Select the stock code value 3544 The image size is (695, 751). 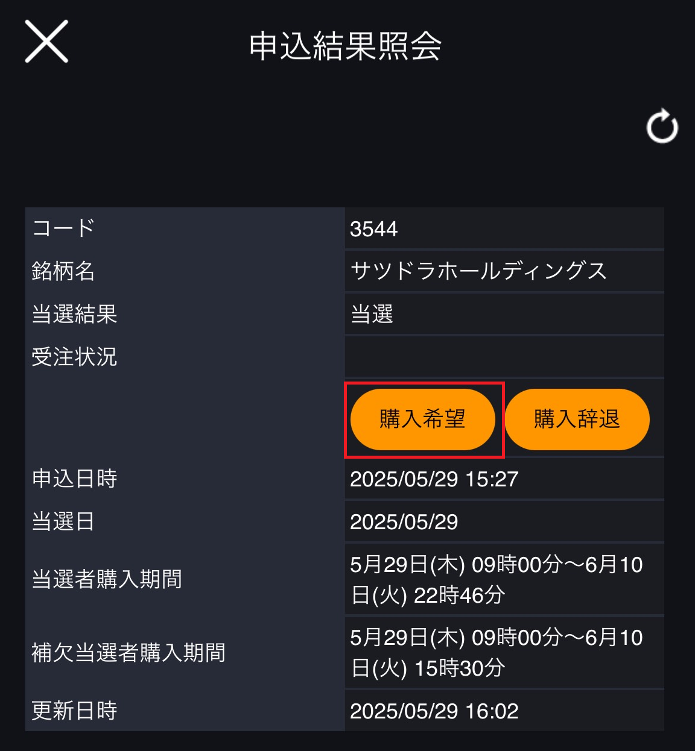[374, 229]
